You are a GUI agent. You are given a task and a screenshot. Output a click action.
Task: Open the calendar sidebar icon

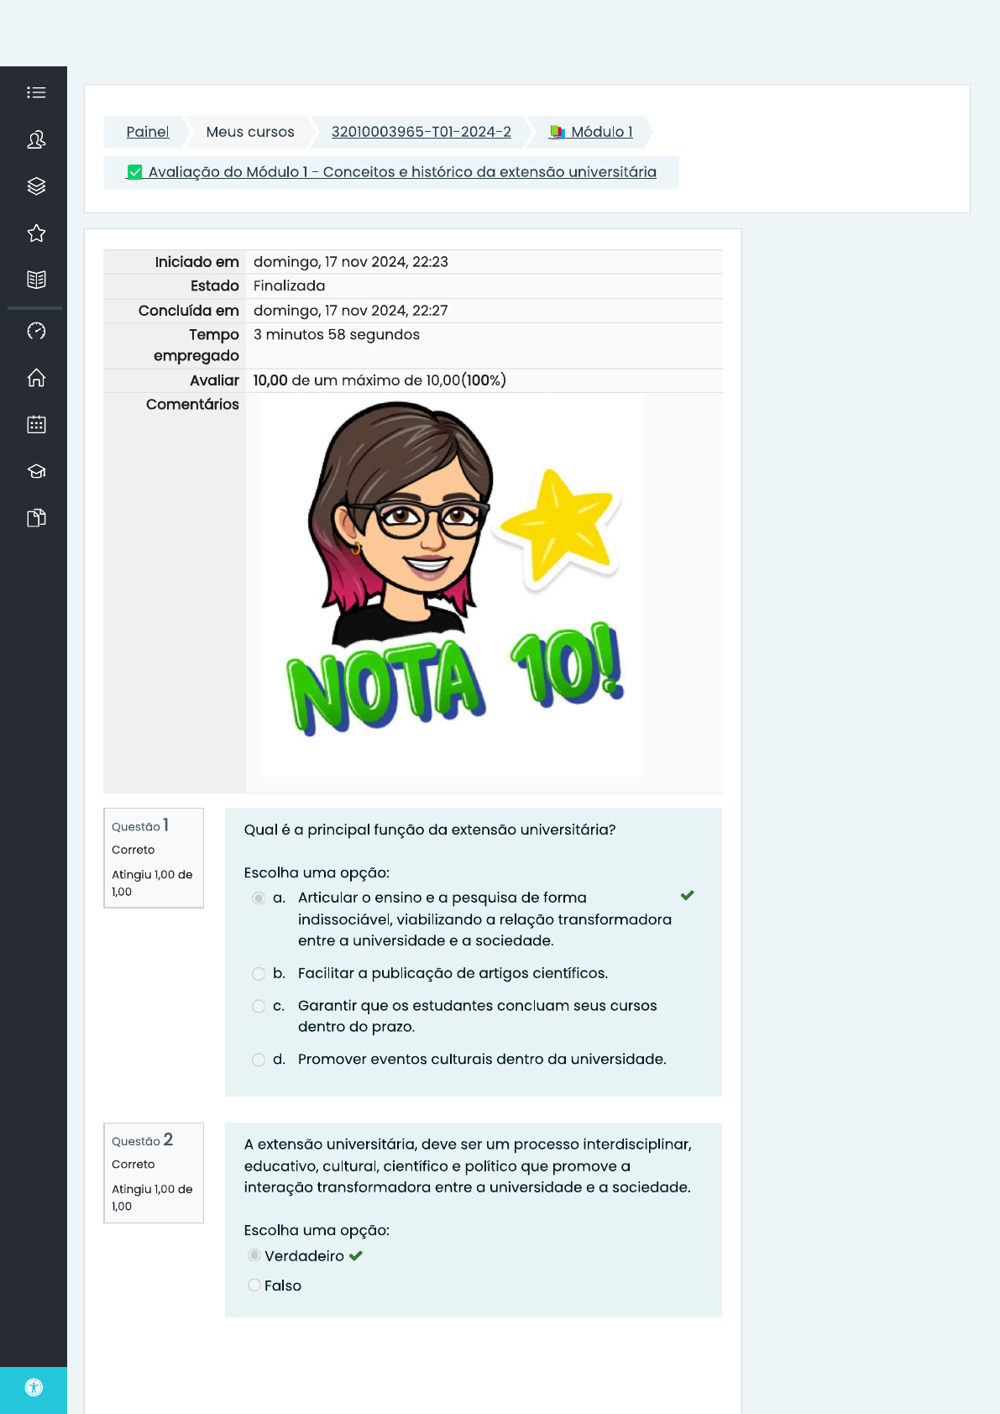tap(36, 424)
